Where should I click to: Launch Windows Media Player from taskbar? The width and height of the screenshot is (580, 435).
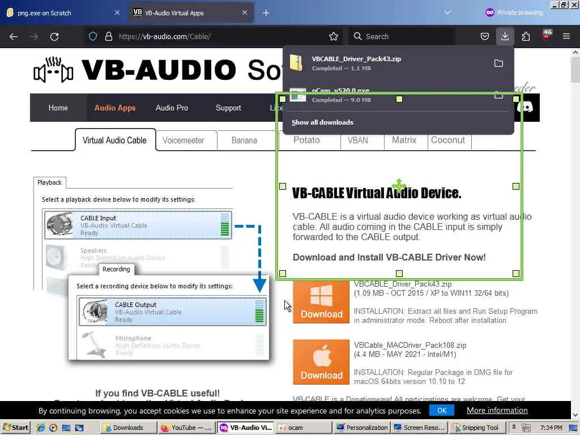click(x=53, y=428)
